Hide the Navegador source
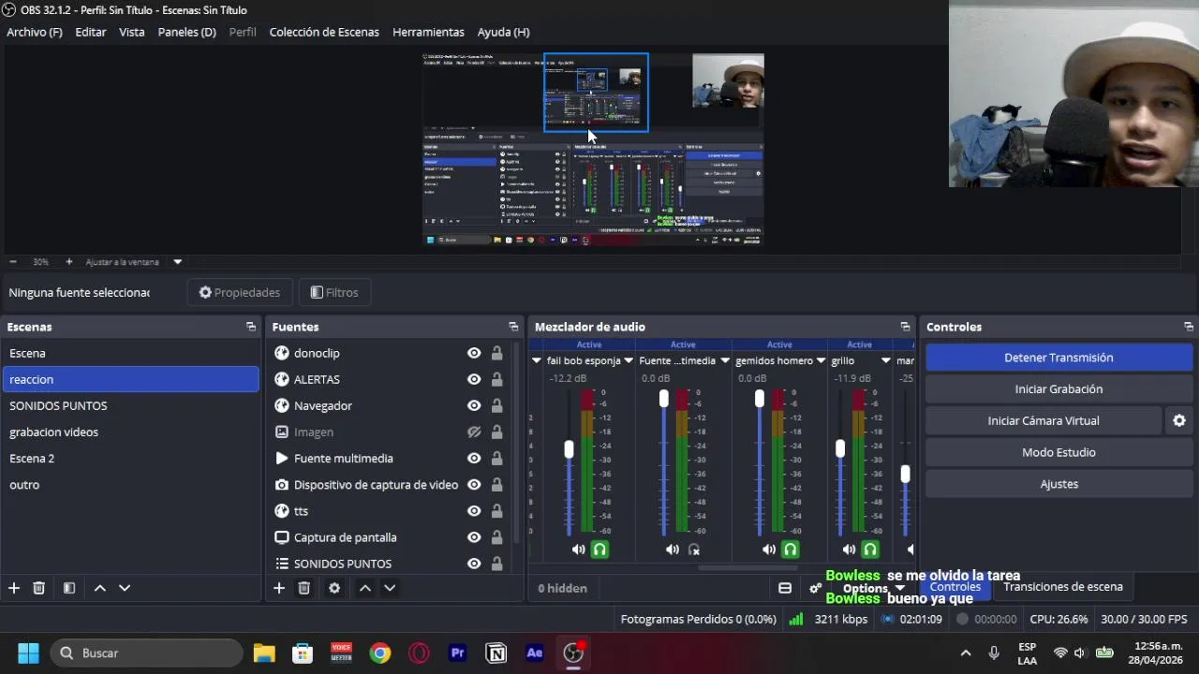This screenshot has width=1199, height=674. (474, 405)
